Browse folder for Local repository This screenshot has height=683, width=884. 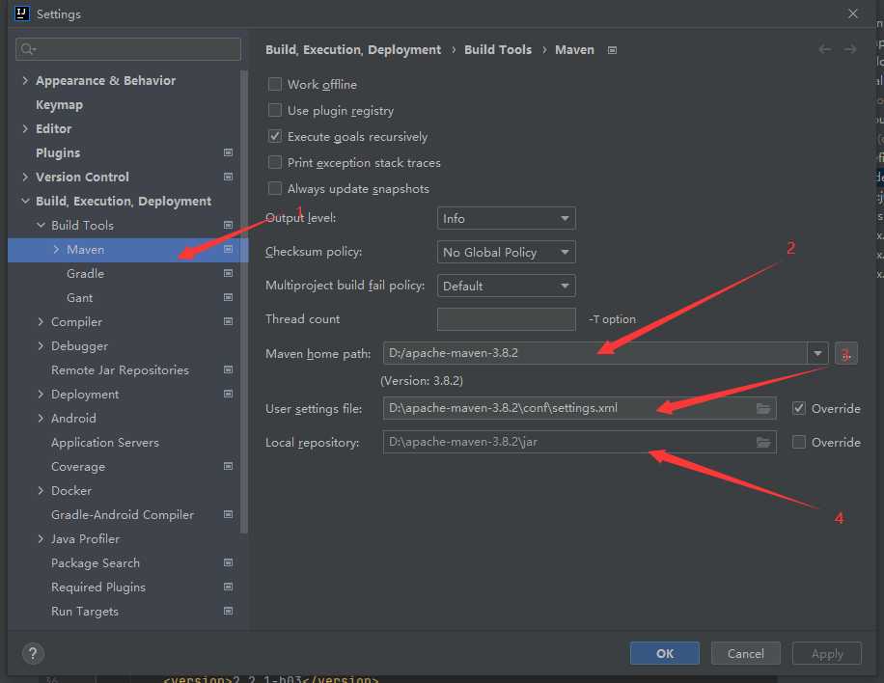(x=762, y=443)
